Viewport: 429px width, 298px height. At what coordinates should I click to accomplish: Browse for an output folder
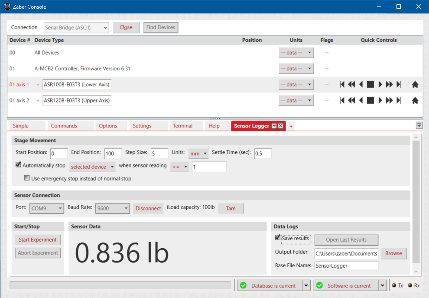(x=394, y=253)
